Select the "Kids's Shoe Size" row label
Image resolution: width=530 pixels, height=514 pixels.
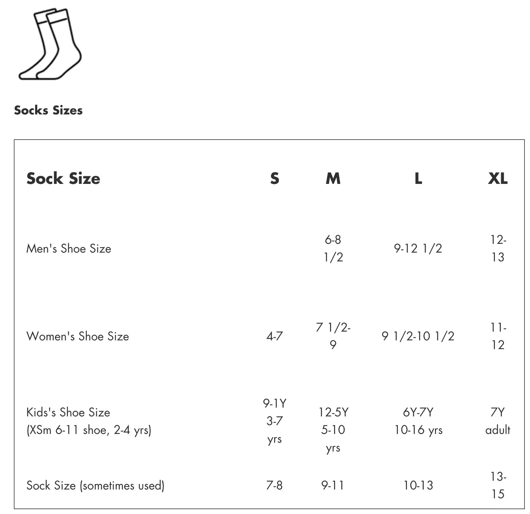pyautogui.click(x=68, y=412)
